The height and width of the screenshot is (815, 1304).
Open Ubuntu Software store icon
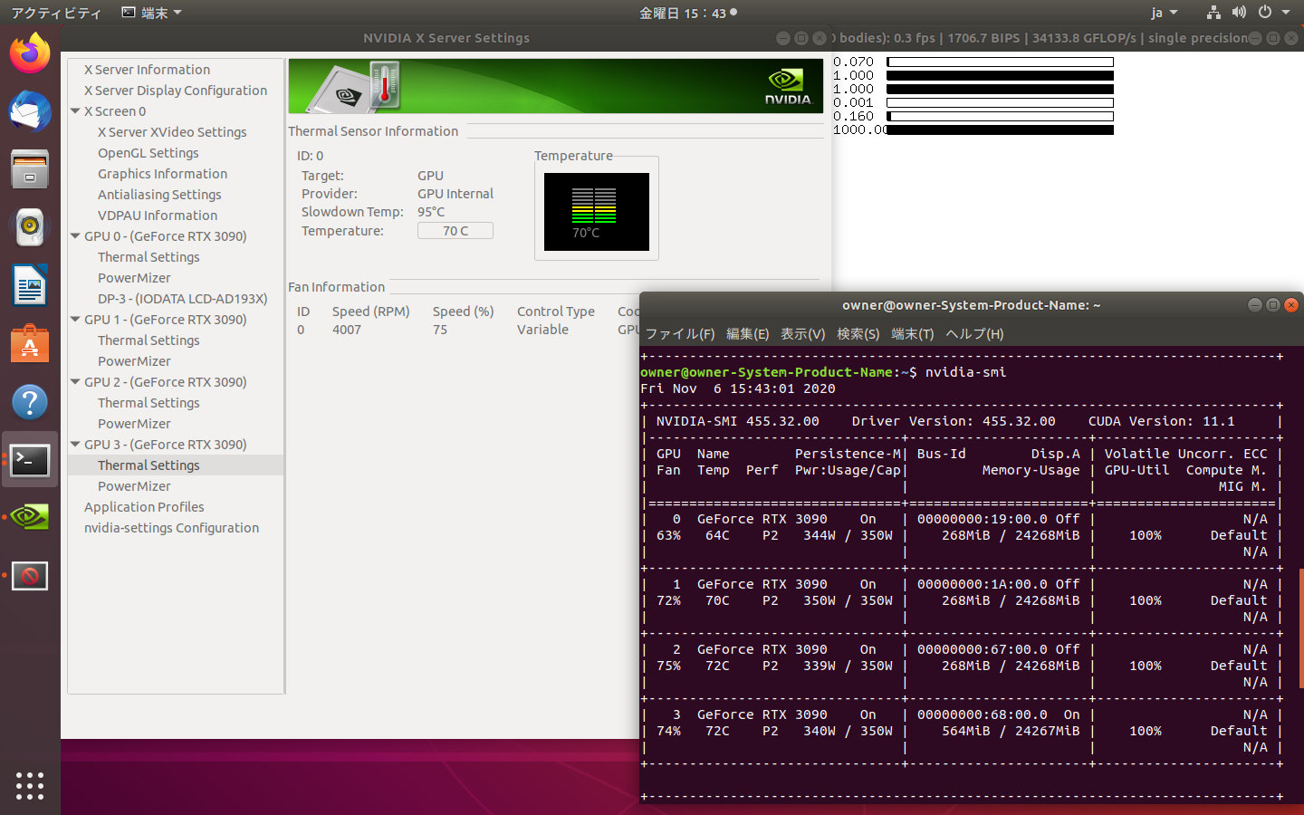(30, 343)
